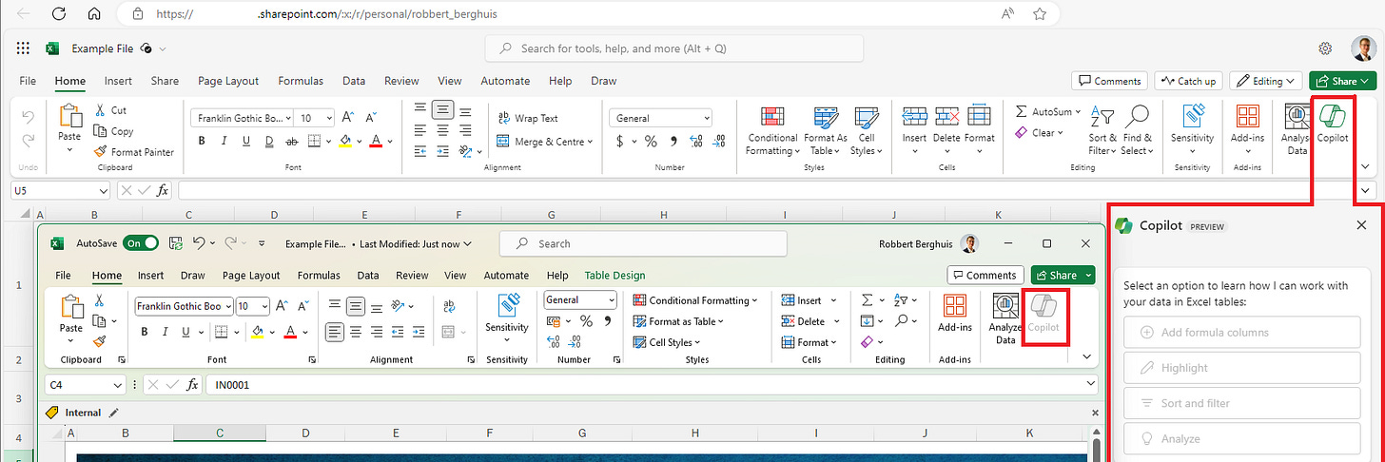Open the Draw tab in desktop Excel

point(193,276)
